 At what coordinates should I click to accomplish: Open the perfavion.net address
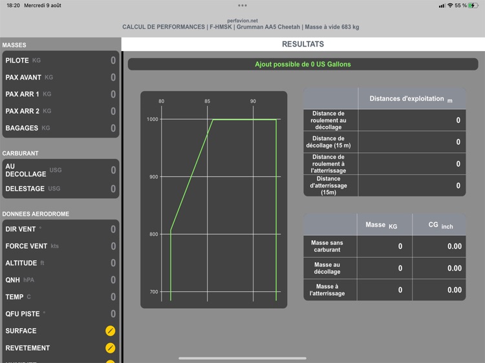(x=242, y=21)
